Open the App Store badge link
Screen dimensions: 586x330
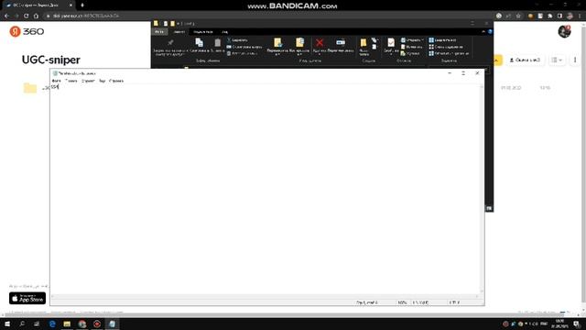pos(27,298)
